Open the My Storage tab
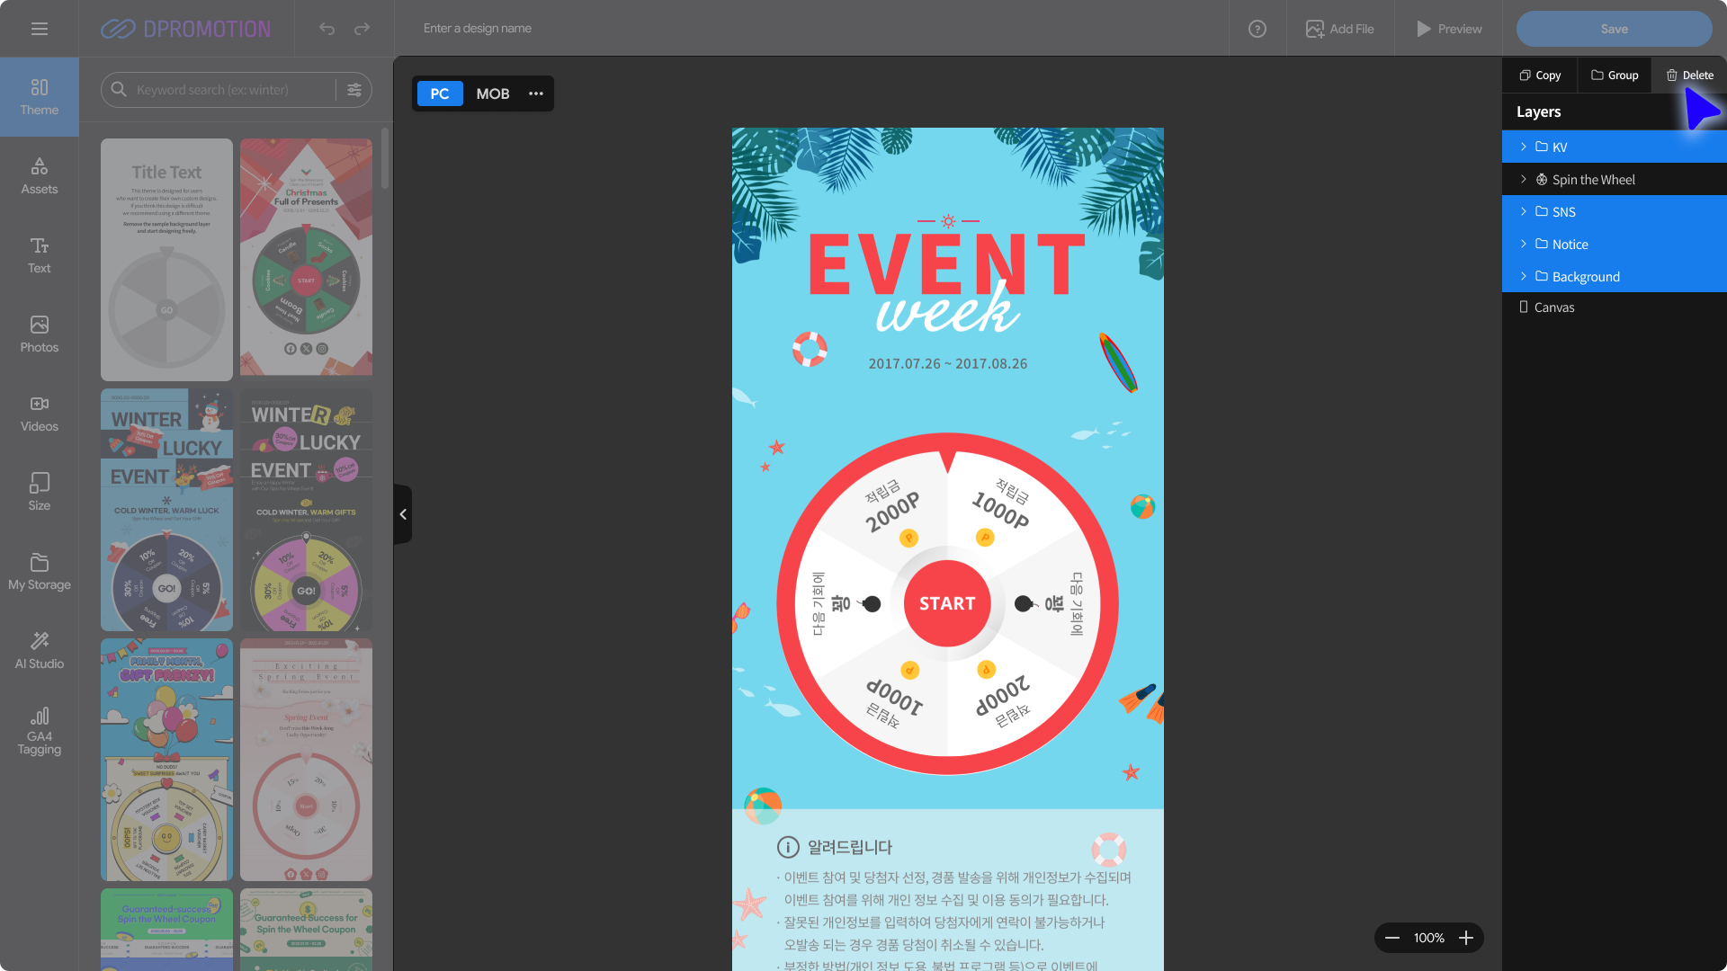Screen dimensions: 1727x971 click(x=40, y=572)
